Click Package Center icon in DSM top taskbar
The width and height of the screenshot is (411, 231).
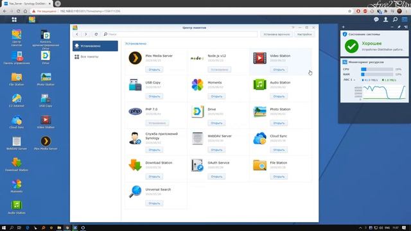(32, 19)
